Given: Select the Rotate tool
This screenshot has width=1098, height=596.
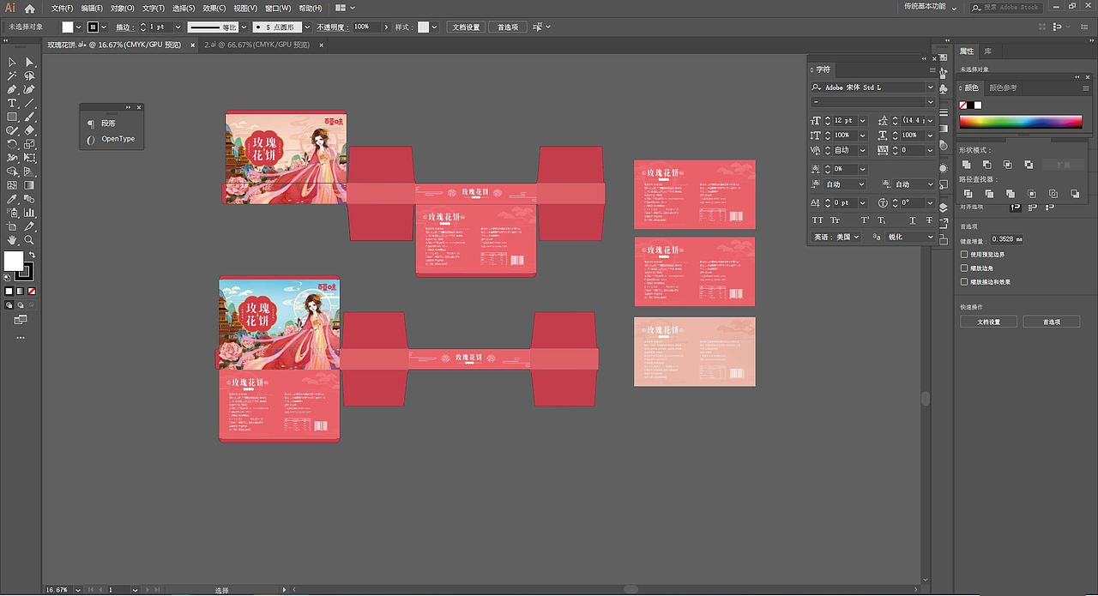Looking at the screenshot, I should 12,144.
